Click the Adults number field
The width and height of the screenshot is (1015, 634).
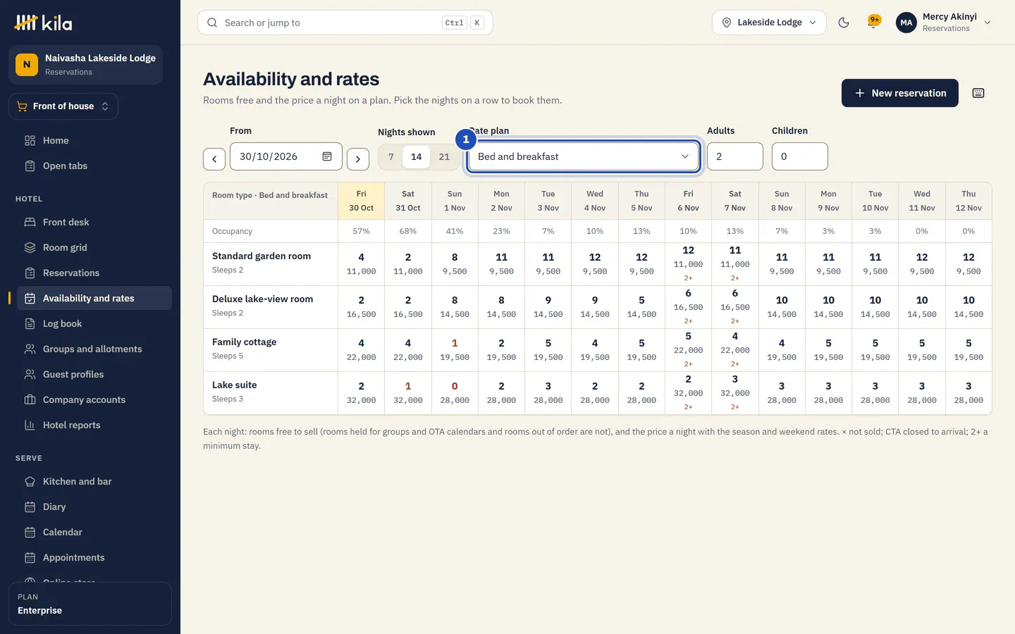click(x=735, y=156)
